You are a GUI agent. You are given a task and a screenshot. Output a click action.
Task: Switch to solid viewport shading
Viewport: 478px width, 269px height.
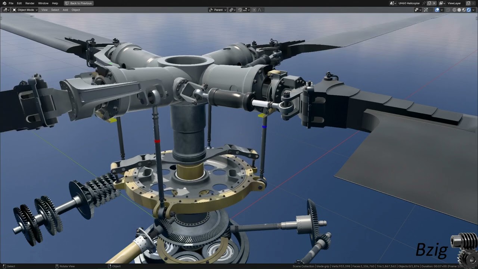459,10
